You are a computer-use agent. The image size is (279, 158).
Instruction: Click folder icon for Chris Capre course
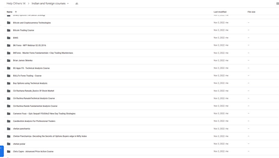(x=8, y=151)
